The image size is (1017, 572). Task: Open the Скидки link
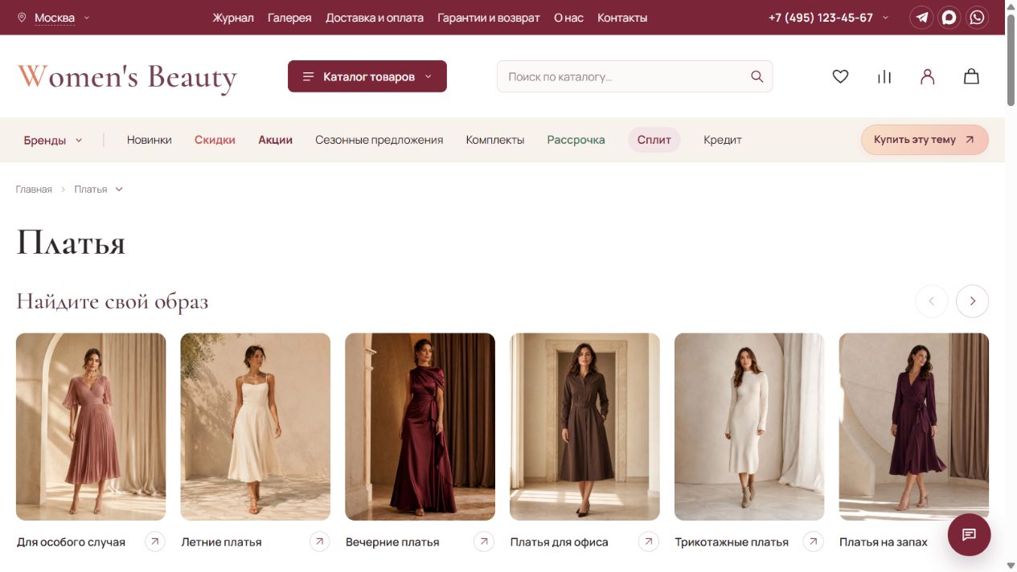215,140
